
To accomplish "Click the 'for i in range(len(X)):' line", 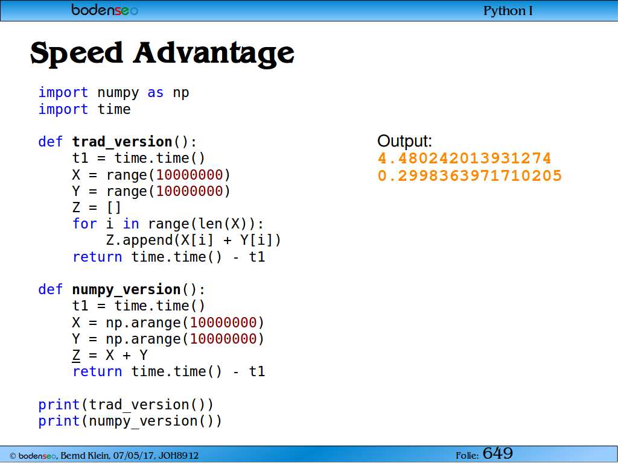I will [x=168, y=224].
